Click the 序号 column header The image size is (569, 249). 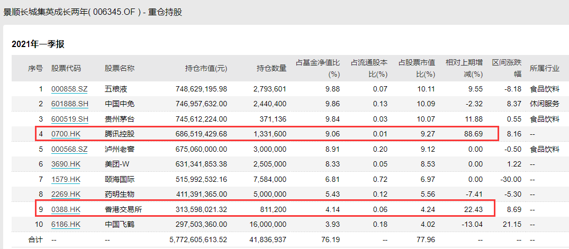[35, 68]
